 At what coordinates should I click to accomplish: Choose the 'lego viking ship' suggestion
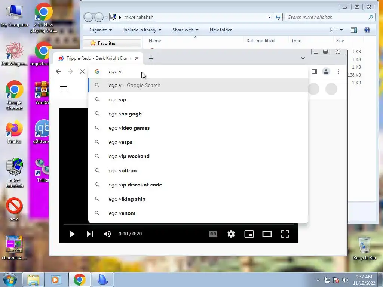[x=198, y=199]
